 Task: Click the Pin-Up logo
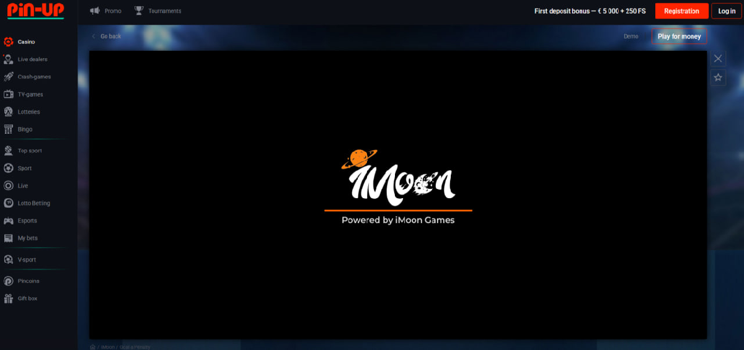click(35, 11)
